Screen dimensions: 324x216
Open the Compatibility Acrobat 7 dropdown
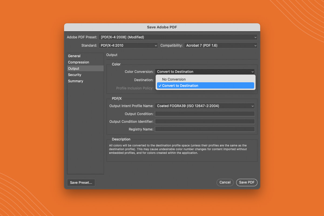coord(221,45)
